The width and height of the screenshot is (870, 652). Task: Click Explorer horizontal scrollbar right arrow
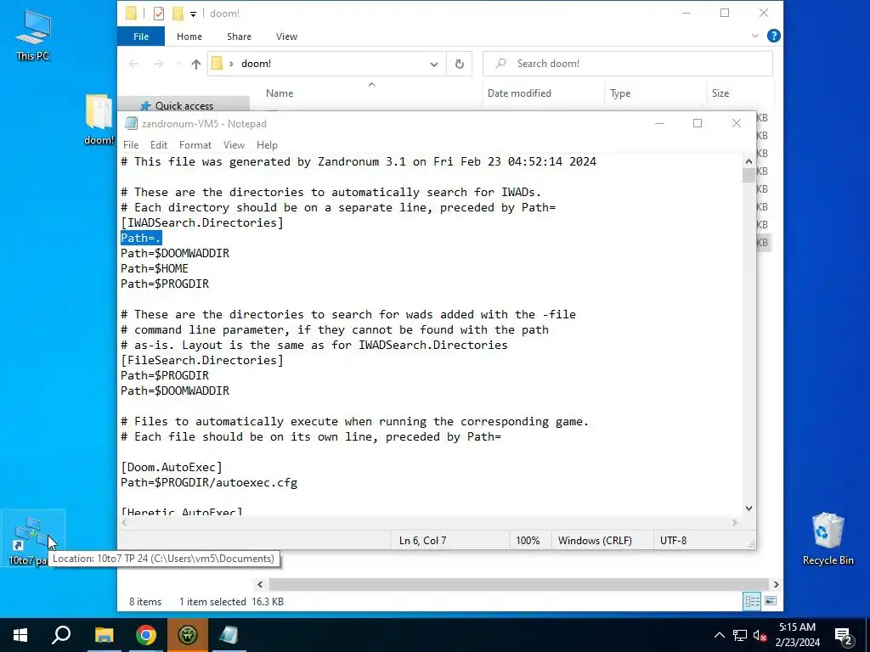[776, 584]
